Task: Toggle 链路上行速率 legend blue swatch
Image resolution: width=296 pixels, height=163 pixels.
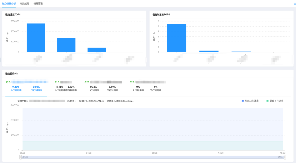Action: pyautogui.click(x=243, y=101)
